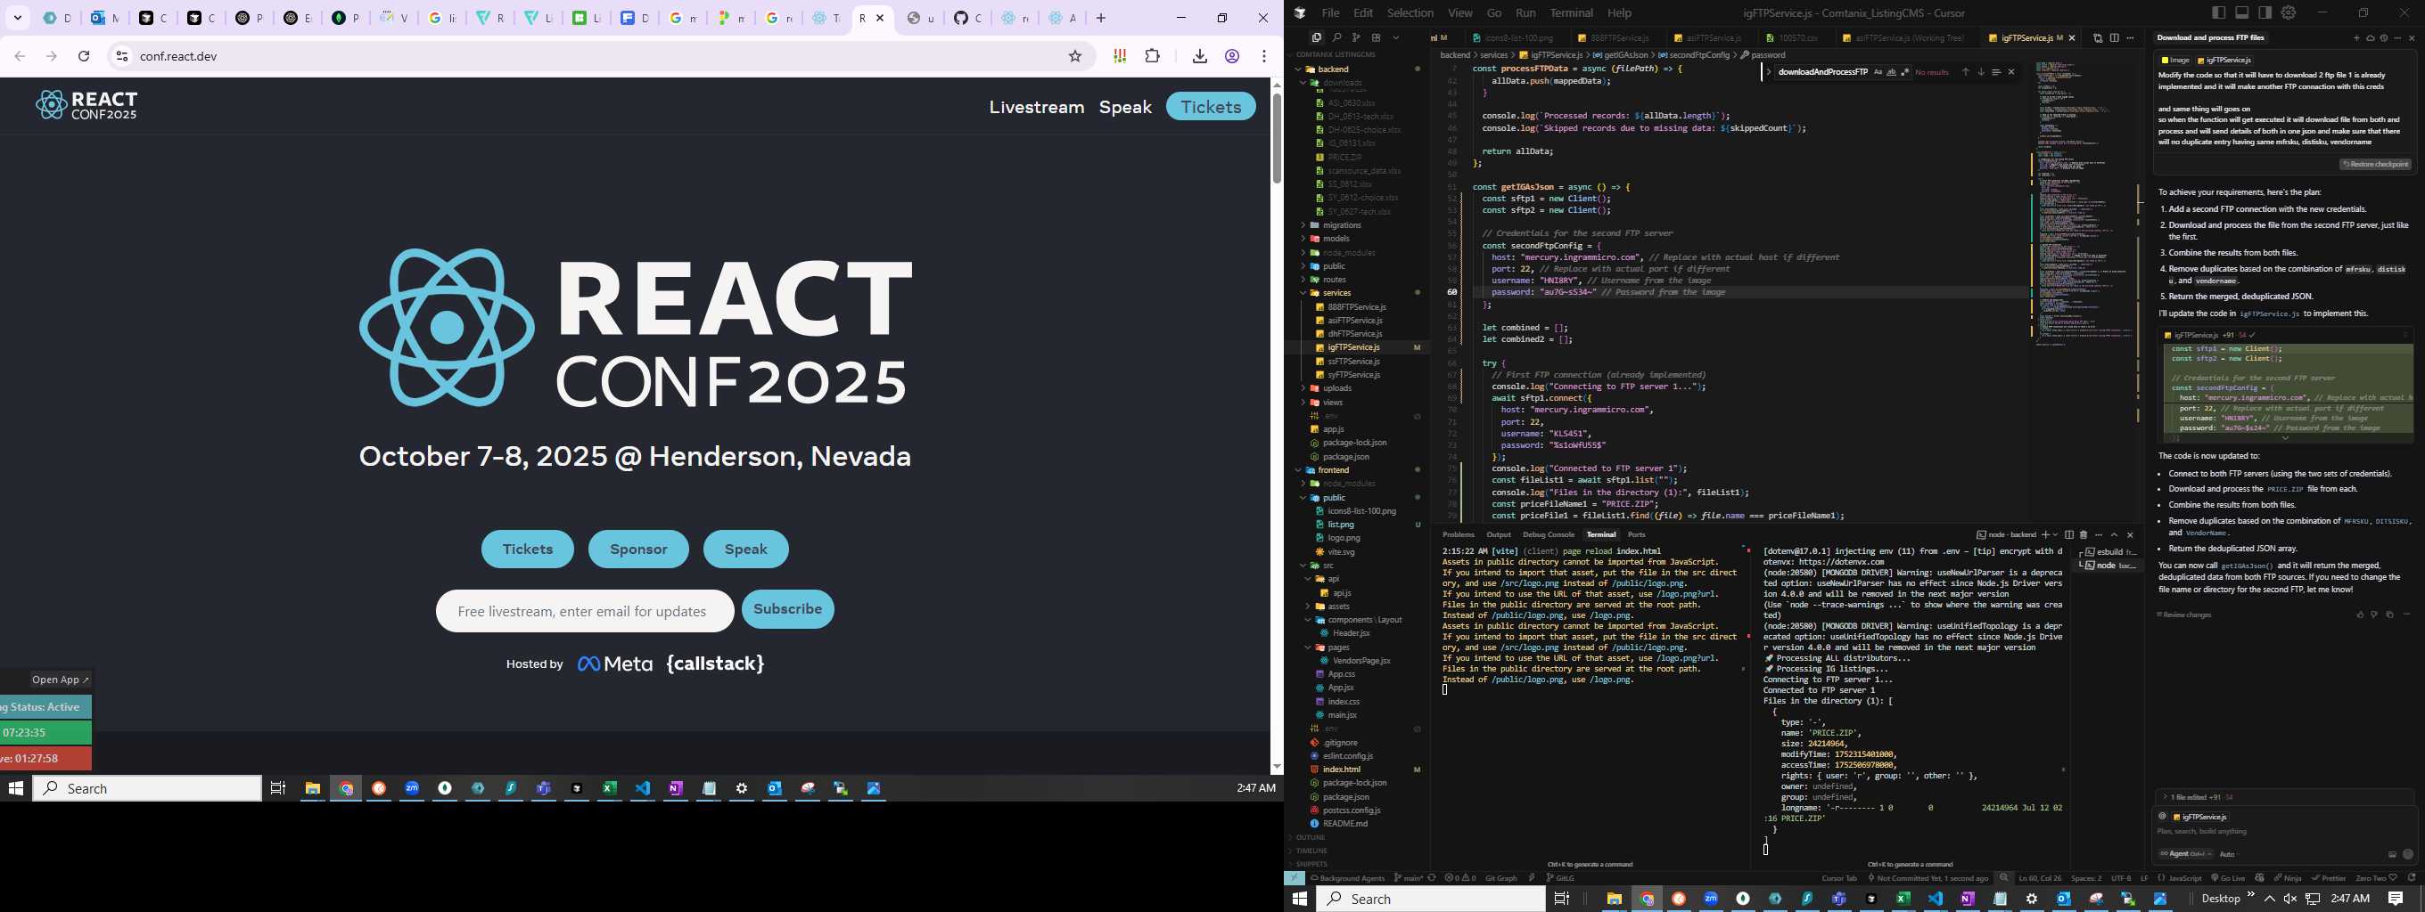Open editor More Actions ellipsis
The image size is (2425, 912).
coord(2131,37)
